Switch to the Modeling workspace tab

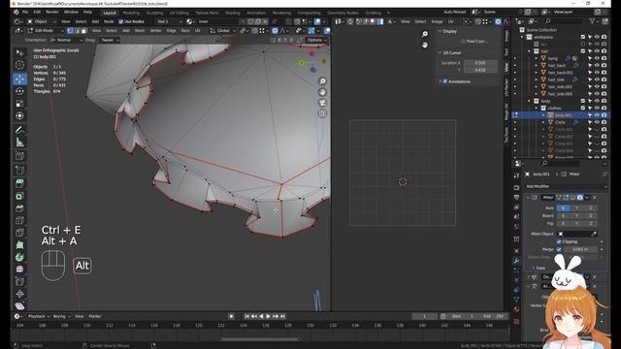(x=131, y=13)
